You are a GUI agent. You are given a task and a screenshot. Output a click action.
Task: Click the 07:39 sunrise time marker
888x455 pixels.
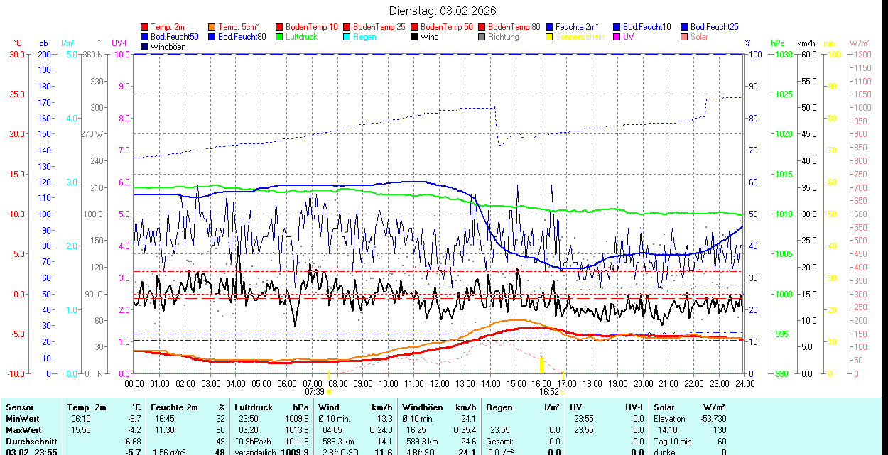coord(315,391)
